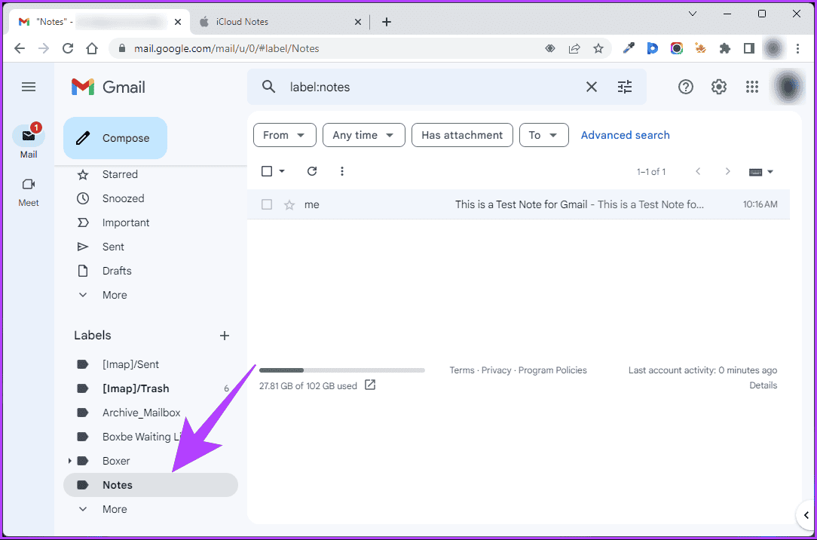The image size is (817, 540).
Task: Expand the Boxer label tree
Action: click(70, 461)
